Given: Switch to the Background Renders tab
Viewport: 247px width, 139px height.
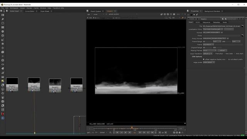Looking at the screenshot, I should click(212, 11).
